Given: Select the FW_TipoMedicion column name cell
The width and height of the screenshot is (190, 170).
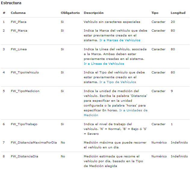Looking at the screenshot, I should pyautogui.click(x=25, y=91).
